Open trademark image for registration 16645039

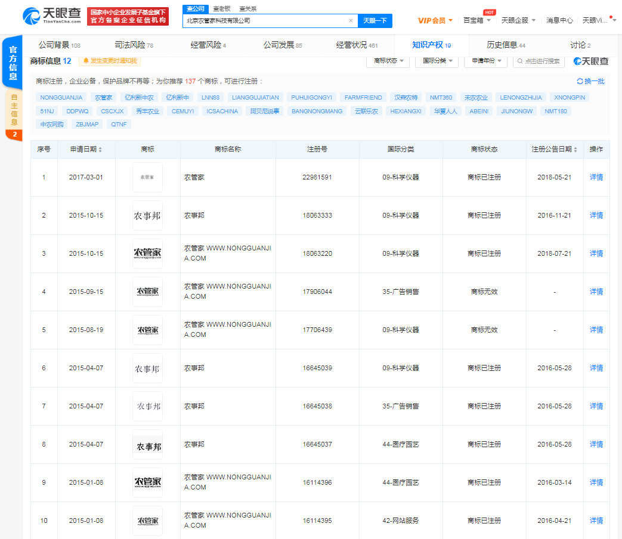147,368
